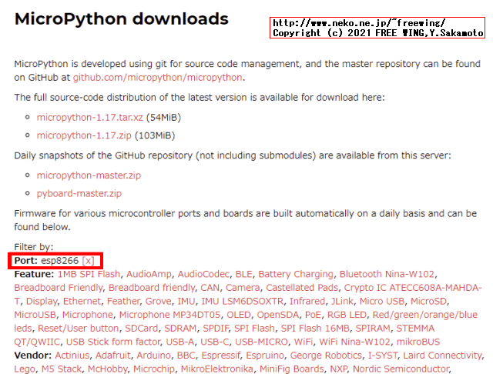Filter by Micro USB feature
Viewport: 493px width, 374px height.
[382, 301]
